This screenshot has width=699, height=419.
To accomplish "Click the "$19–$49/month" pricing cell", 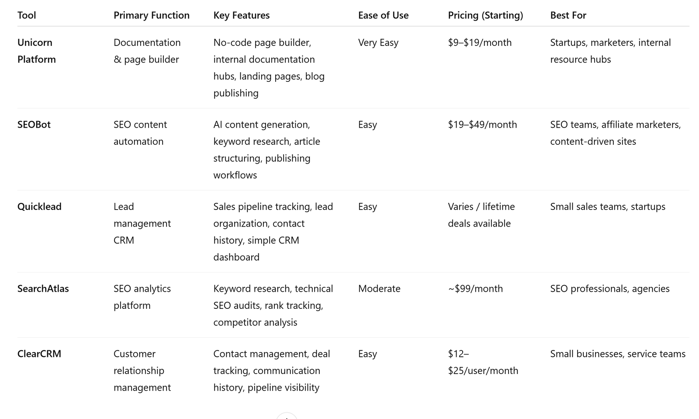I will tap(482, 125).
